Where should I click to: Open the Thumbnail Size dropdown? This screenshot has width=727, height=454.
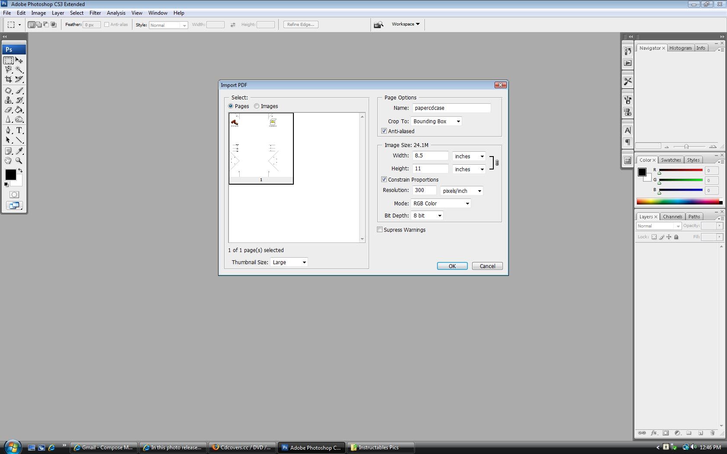(x=289, y=262)
